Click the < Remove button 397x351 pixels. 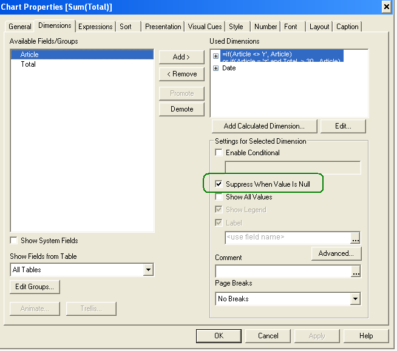point(182,74)
